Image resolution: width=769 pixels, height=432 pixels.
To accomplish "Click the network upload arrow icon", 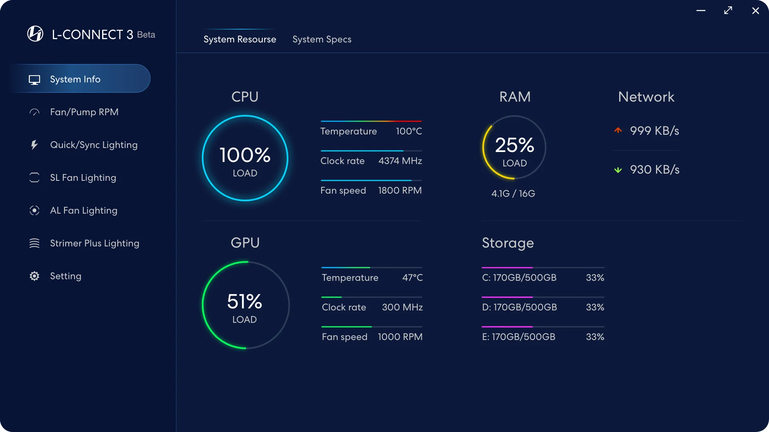I will (x=618, y=130).
